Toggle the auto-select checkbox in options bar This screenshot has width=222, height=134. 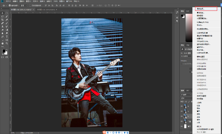pyautogui.click(x=10, y=6)
